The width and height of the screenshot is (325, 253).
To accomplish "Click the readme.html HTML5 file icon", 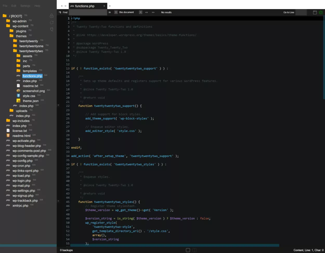I will point(8,136).
